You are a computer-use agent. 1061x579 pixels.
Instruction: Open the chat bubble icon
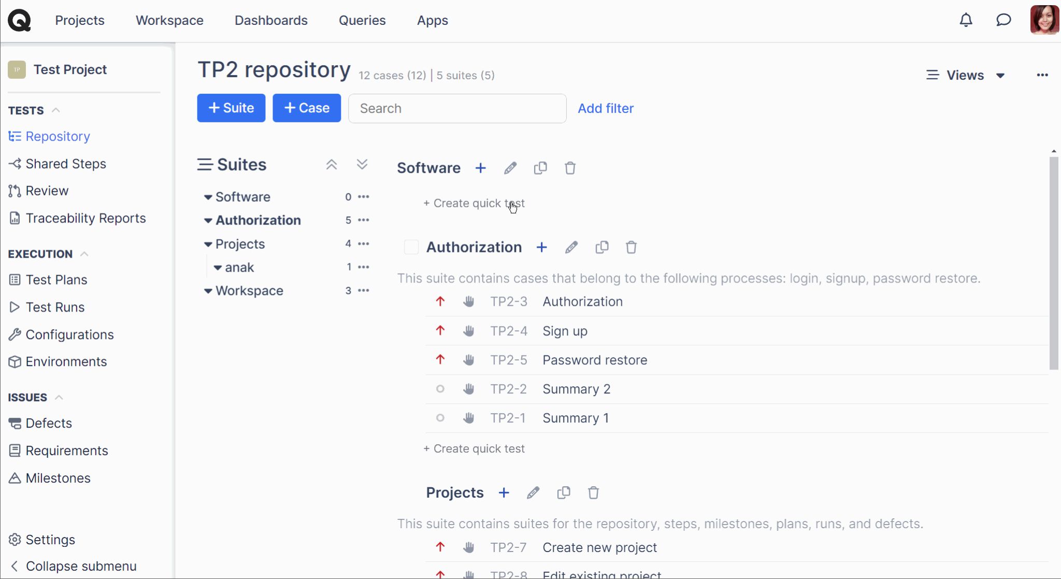click(1003, 20)
